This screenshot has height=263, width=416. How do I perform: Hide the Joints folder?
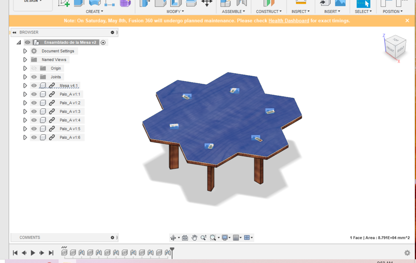click(x=34, y=77)
